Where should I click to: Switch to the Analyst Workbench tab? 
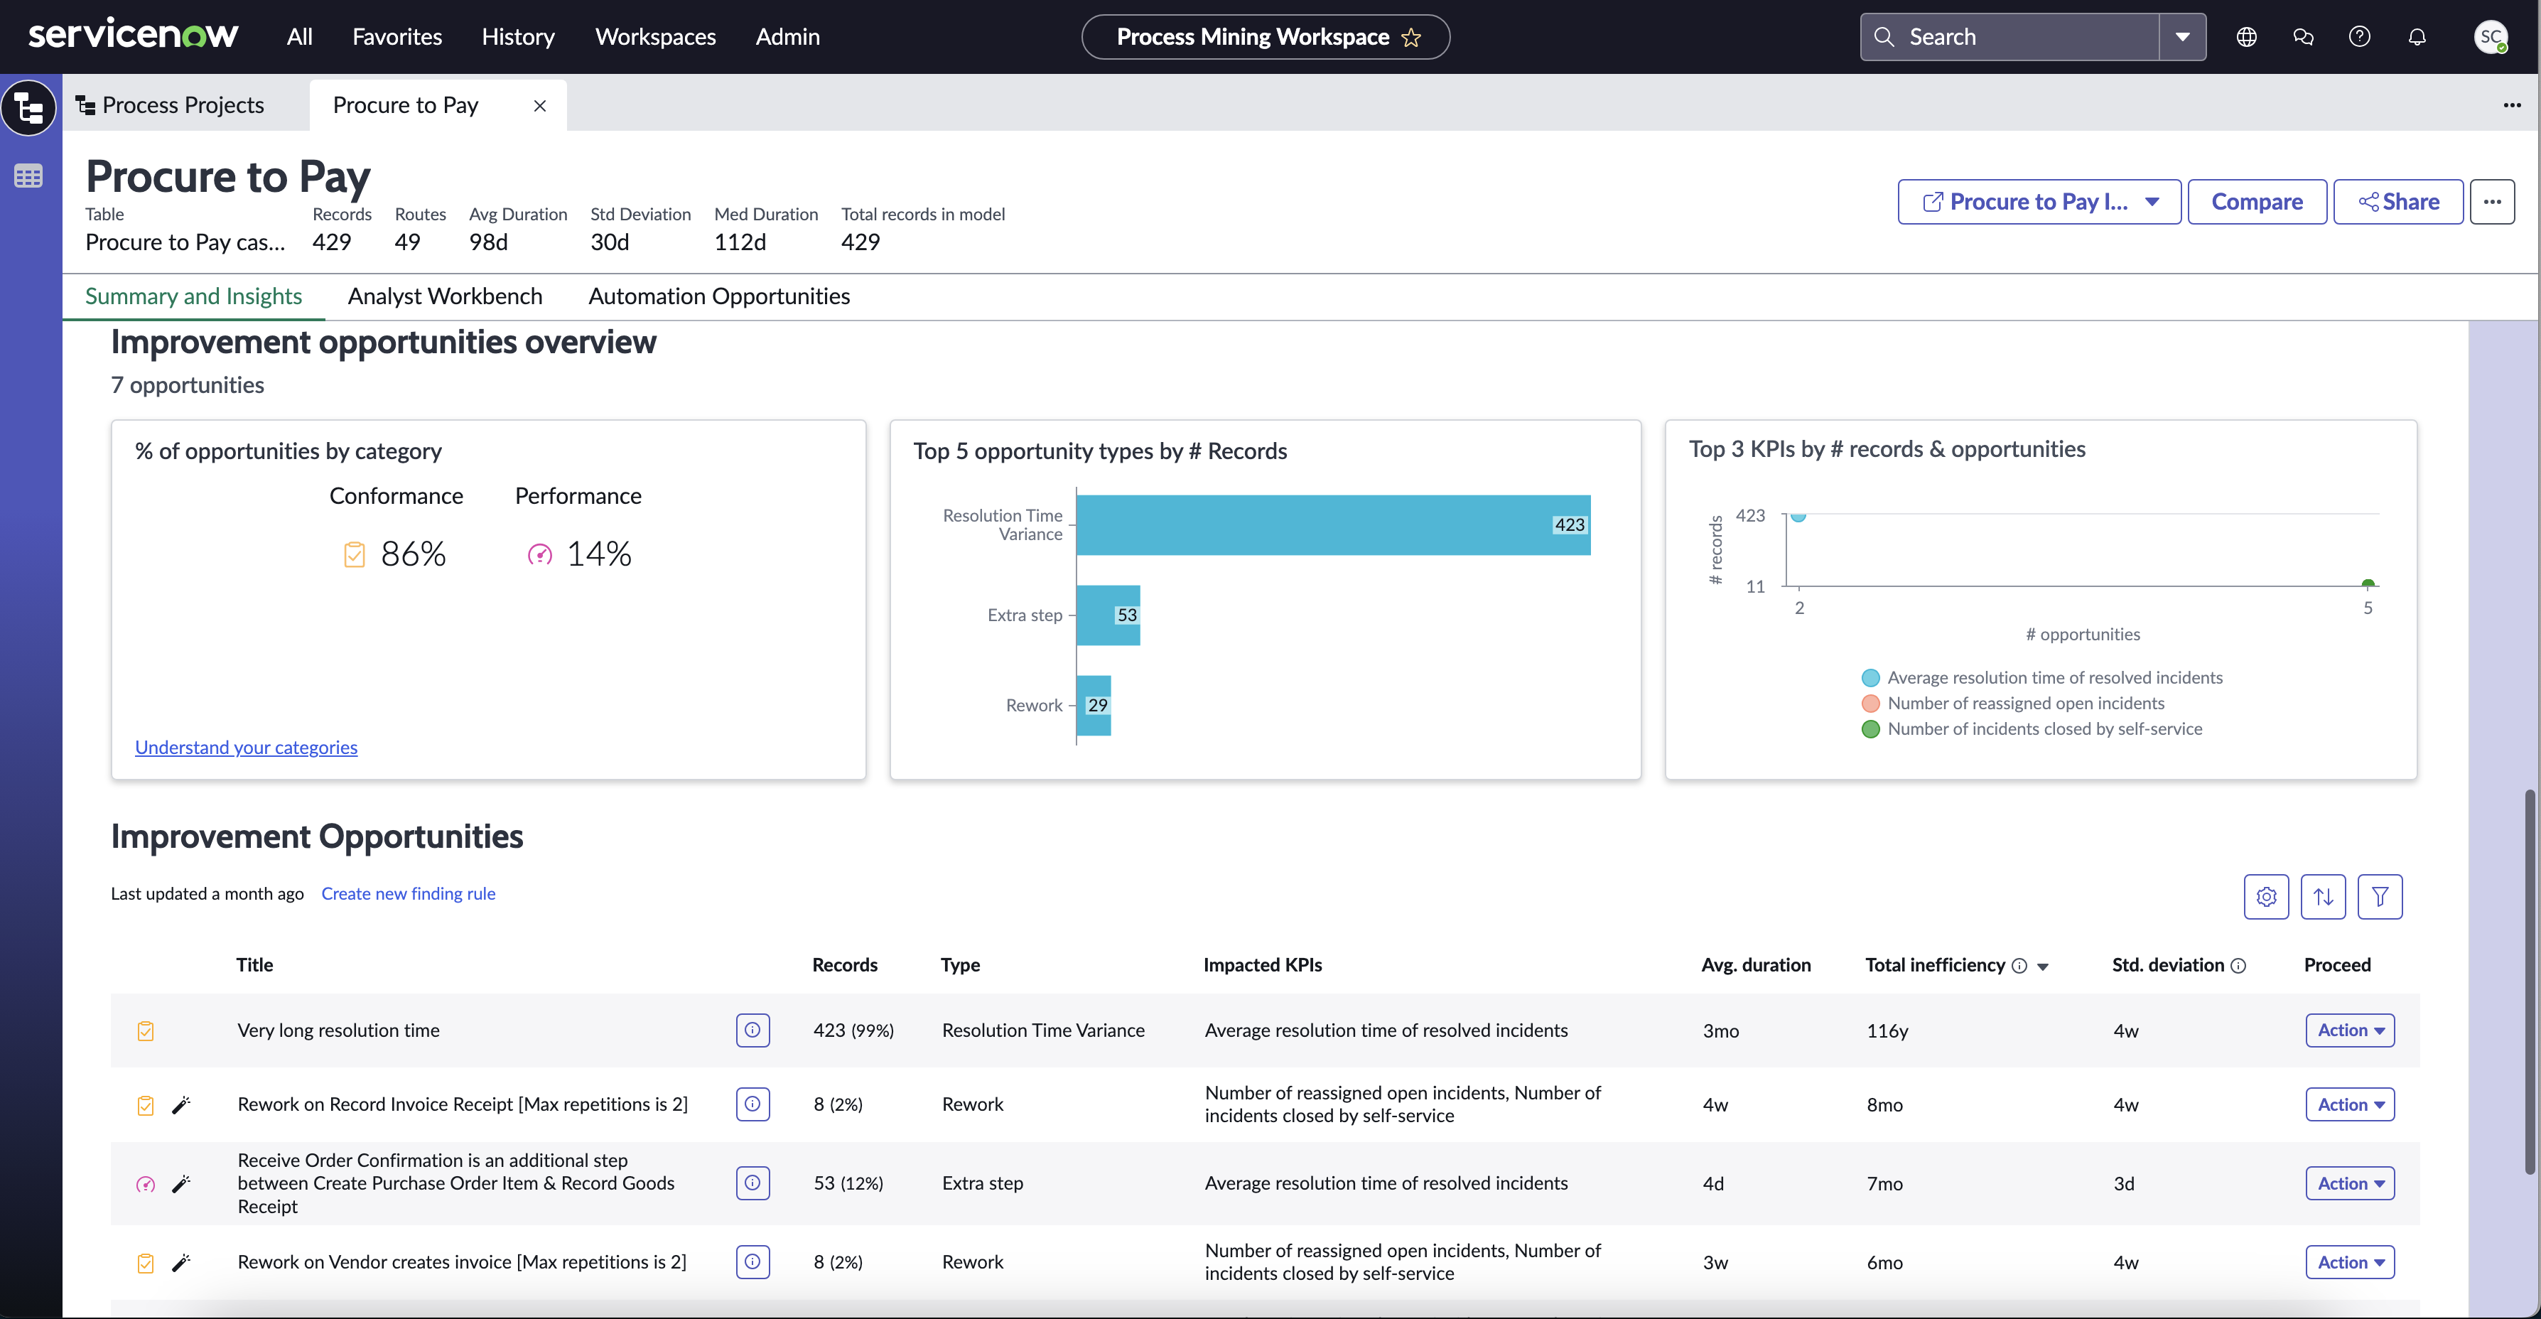pyautogui.click(x=445, y=296)
